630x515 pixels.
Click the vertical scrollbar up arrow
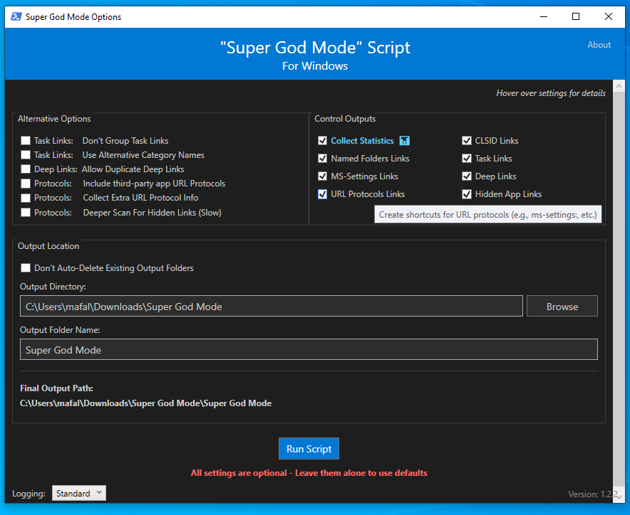click(x=619, y=86)
